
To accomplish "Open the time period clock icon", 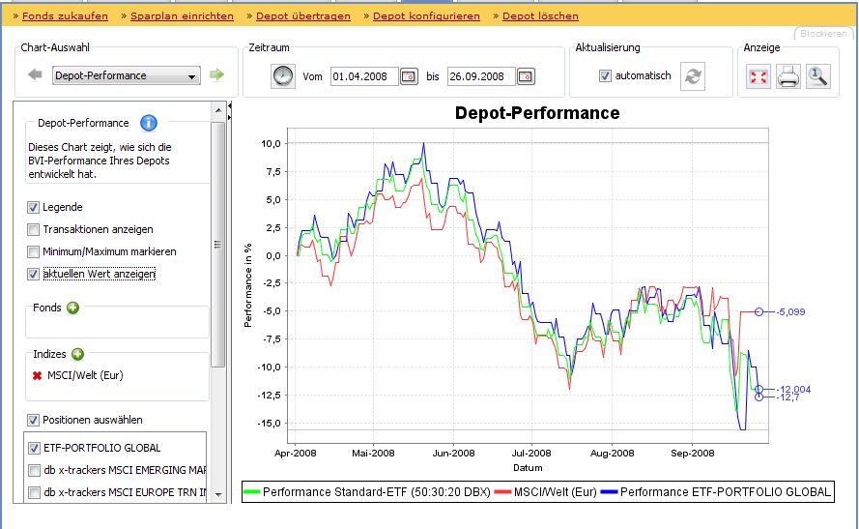I will [x=282, y=76].
